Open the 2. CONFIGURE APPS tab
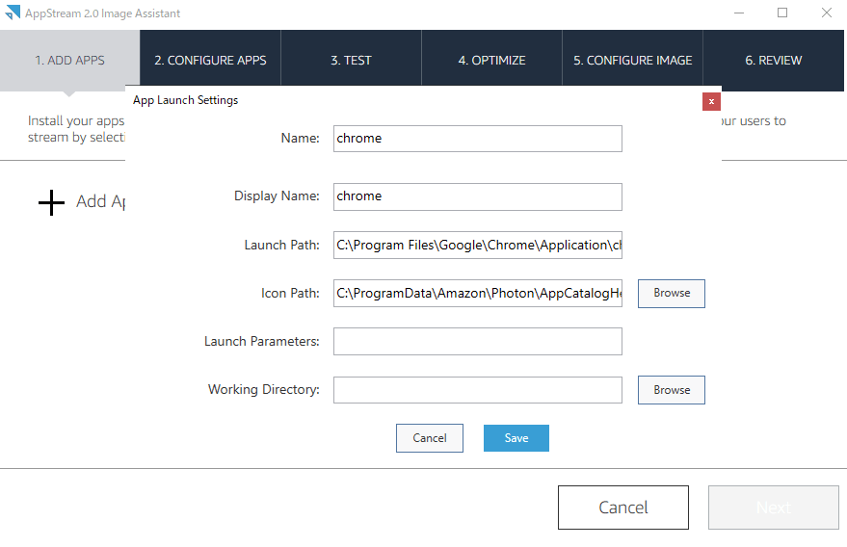 pyautogui.click(x=210, y=58)
